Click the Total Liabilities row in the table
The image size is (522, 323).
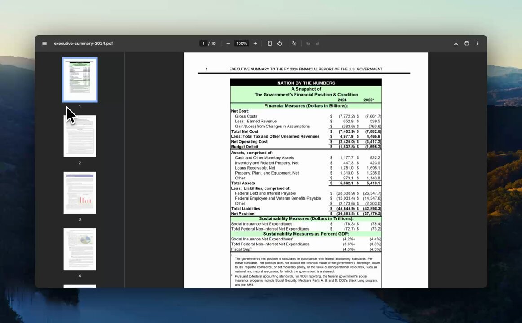tap(246, 209)
